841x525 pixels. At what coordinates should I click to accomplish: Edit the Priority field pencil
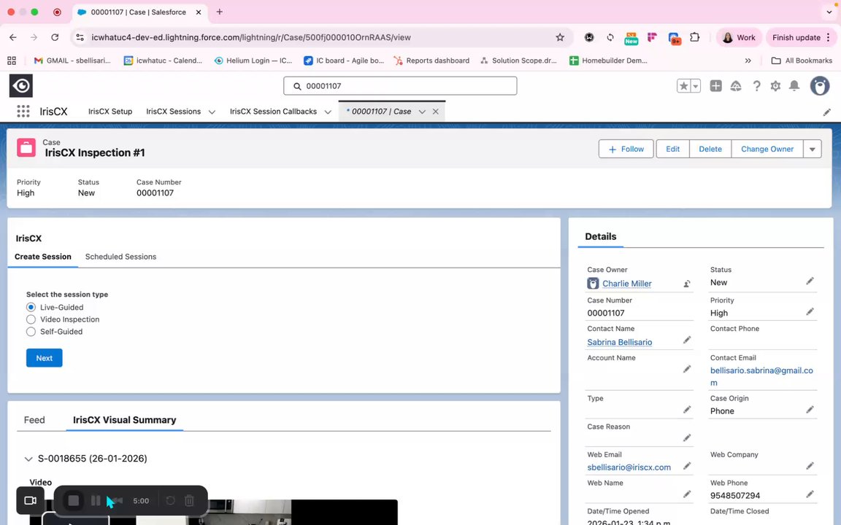click(810, 312)
